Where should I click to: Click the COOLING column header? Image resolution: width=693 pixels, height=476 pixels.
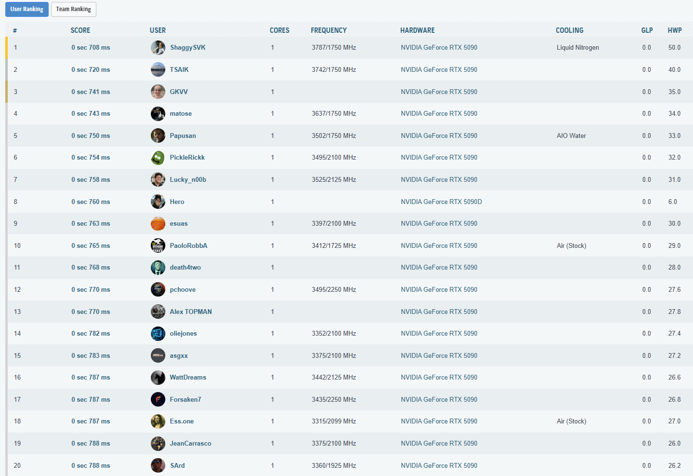tap(569, 30)
